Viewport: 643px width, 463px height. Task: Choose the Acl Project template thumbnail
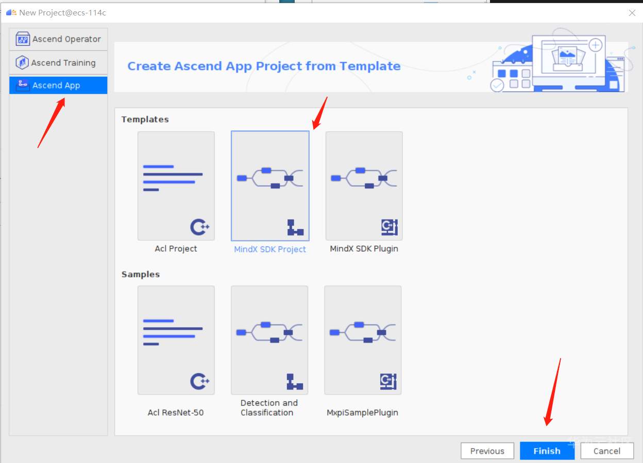click(x=176, y=186)
